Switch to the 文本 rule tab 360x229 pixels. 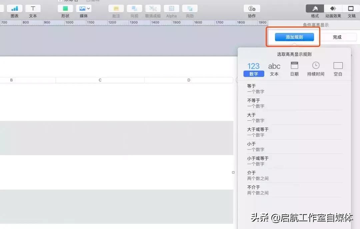click(x=274, y=69)
